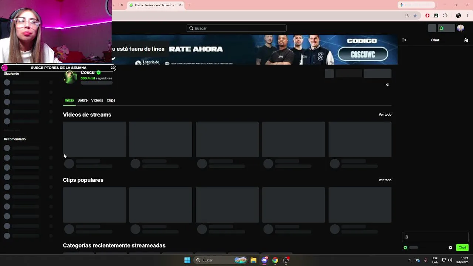This screenshot has width=473, height=266.
Task: Open the first Videos de streams thumbnail
Action: point(94,140)
